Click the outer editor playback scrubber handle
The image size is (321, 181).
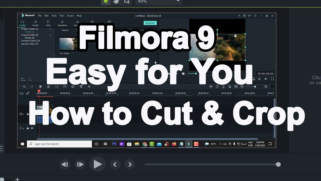coord(278,164)
